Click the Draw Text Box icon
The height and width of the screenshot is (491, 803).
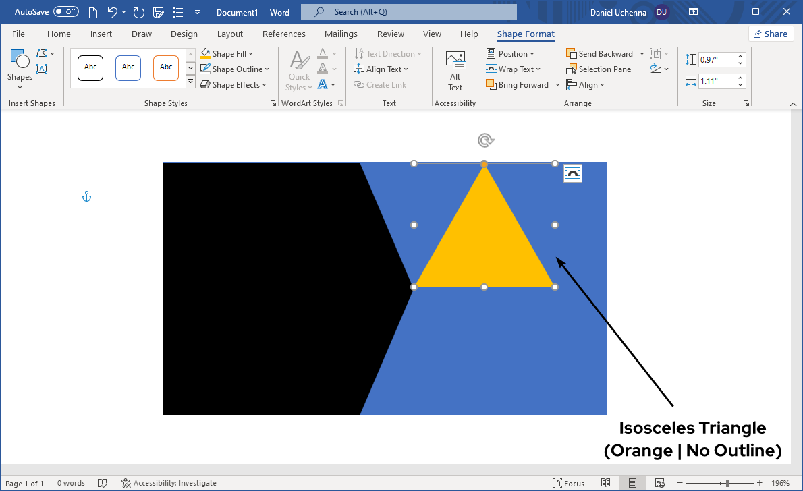[42, 69]
